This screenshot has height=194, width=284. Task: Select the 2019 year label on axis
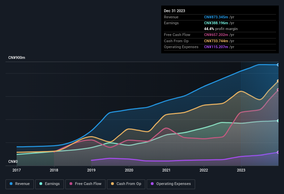point(91,170)
